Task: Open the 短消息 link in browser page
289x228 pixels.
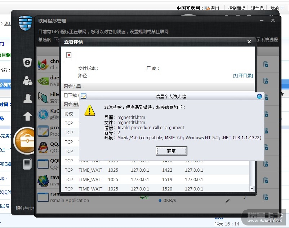Action: click(257, 8)
